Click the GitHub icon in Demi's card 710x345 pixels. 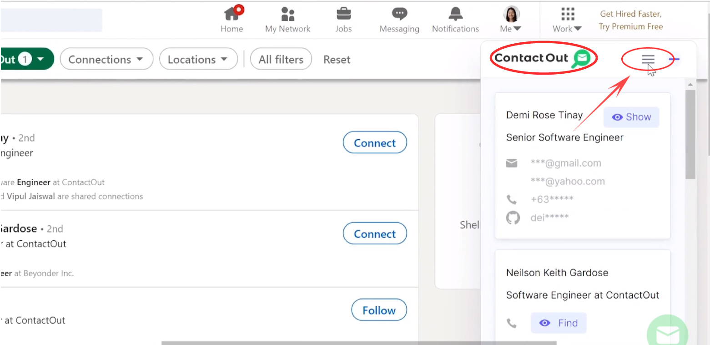click(x=513, y=218)
